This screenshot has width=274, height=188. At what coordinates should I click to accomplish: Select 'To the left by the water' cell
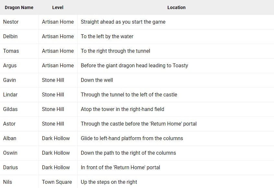[x=107, y=37]
